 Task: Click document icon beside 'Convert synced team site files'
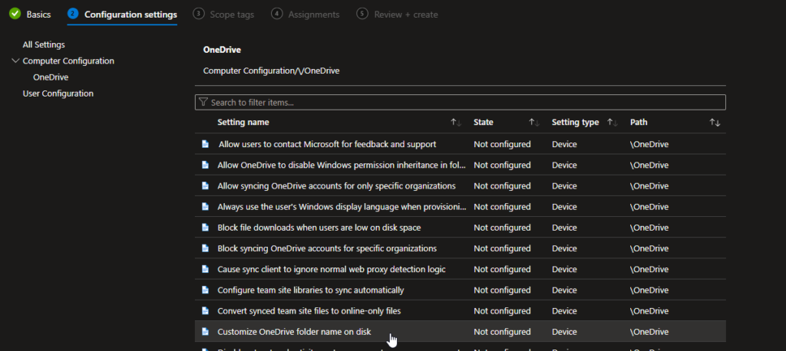coord(205,311)
